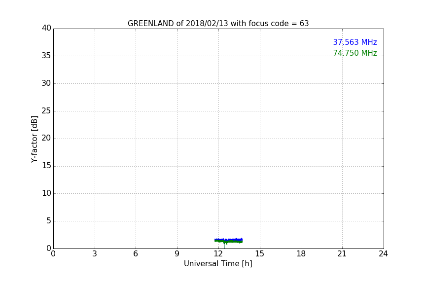Click the y-axis tick value 40

coord(46,28)
